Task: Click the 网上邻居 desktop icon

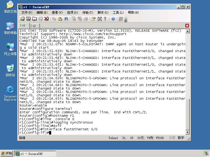Action: [x=10, y=49]
